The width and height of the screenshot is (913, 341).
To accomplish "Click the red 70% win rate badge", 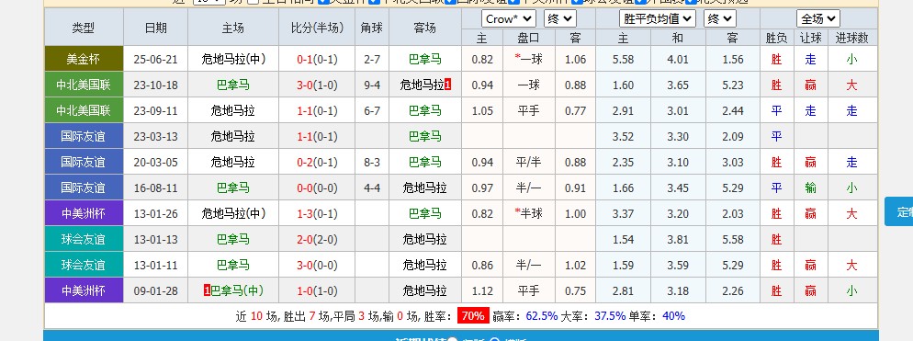I will tap(473, 316).
